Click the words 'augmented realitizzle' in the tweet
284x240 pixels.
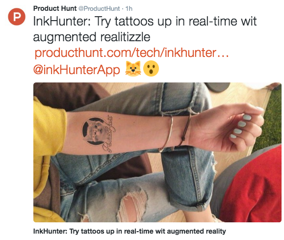(92, 37)
